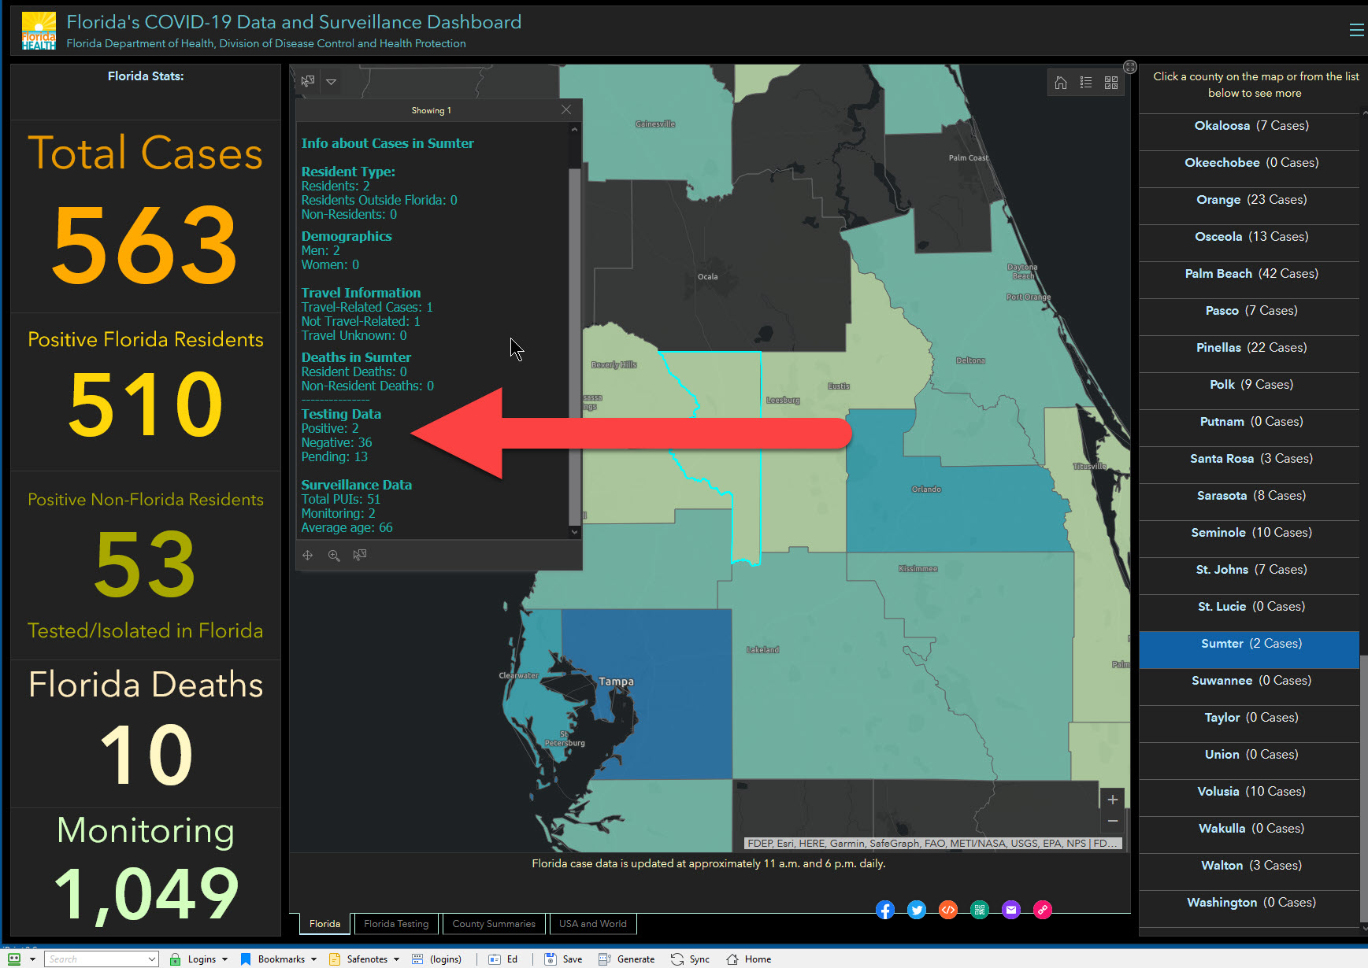
Task: Click the Florida Health logo
Action: (x=39, y=31)
